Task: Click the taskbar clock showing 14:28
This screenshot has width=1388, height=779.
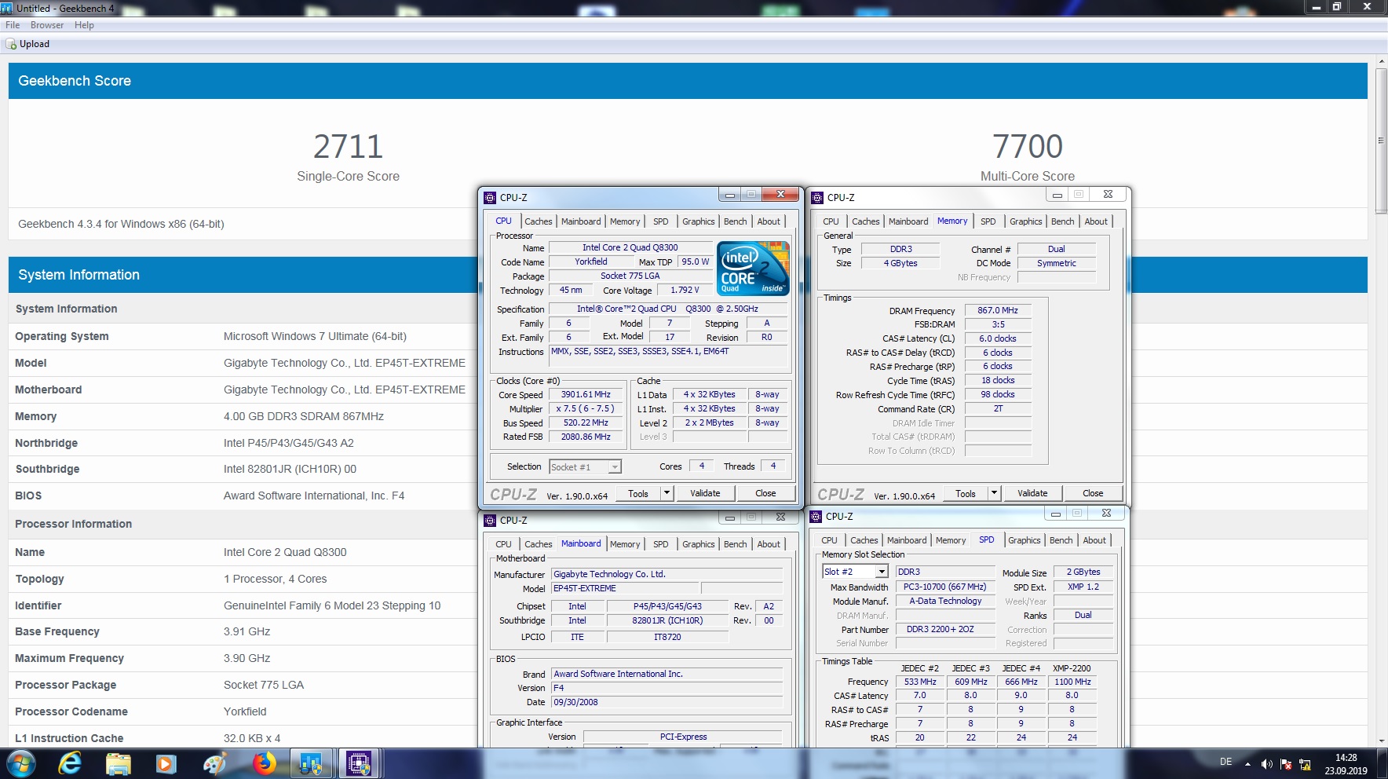Action: click(x=1346, y=763)
